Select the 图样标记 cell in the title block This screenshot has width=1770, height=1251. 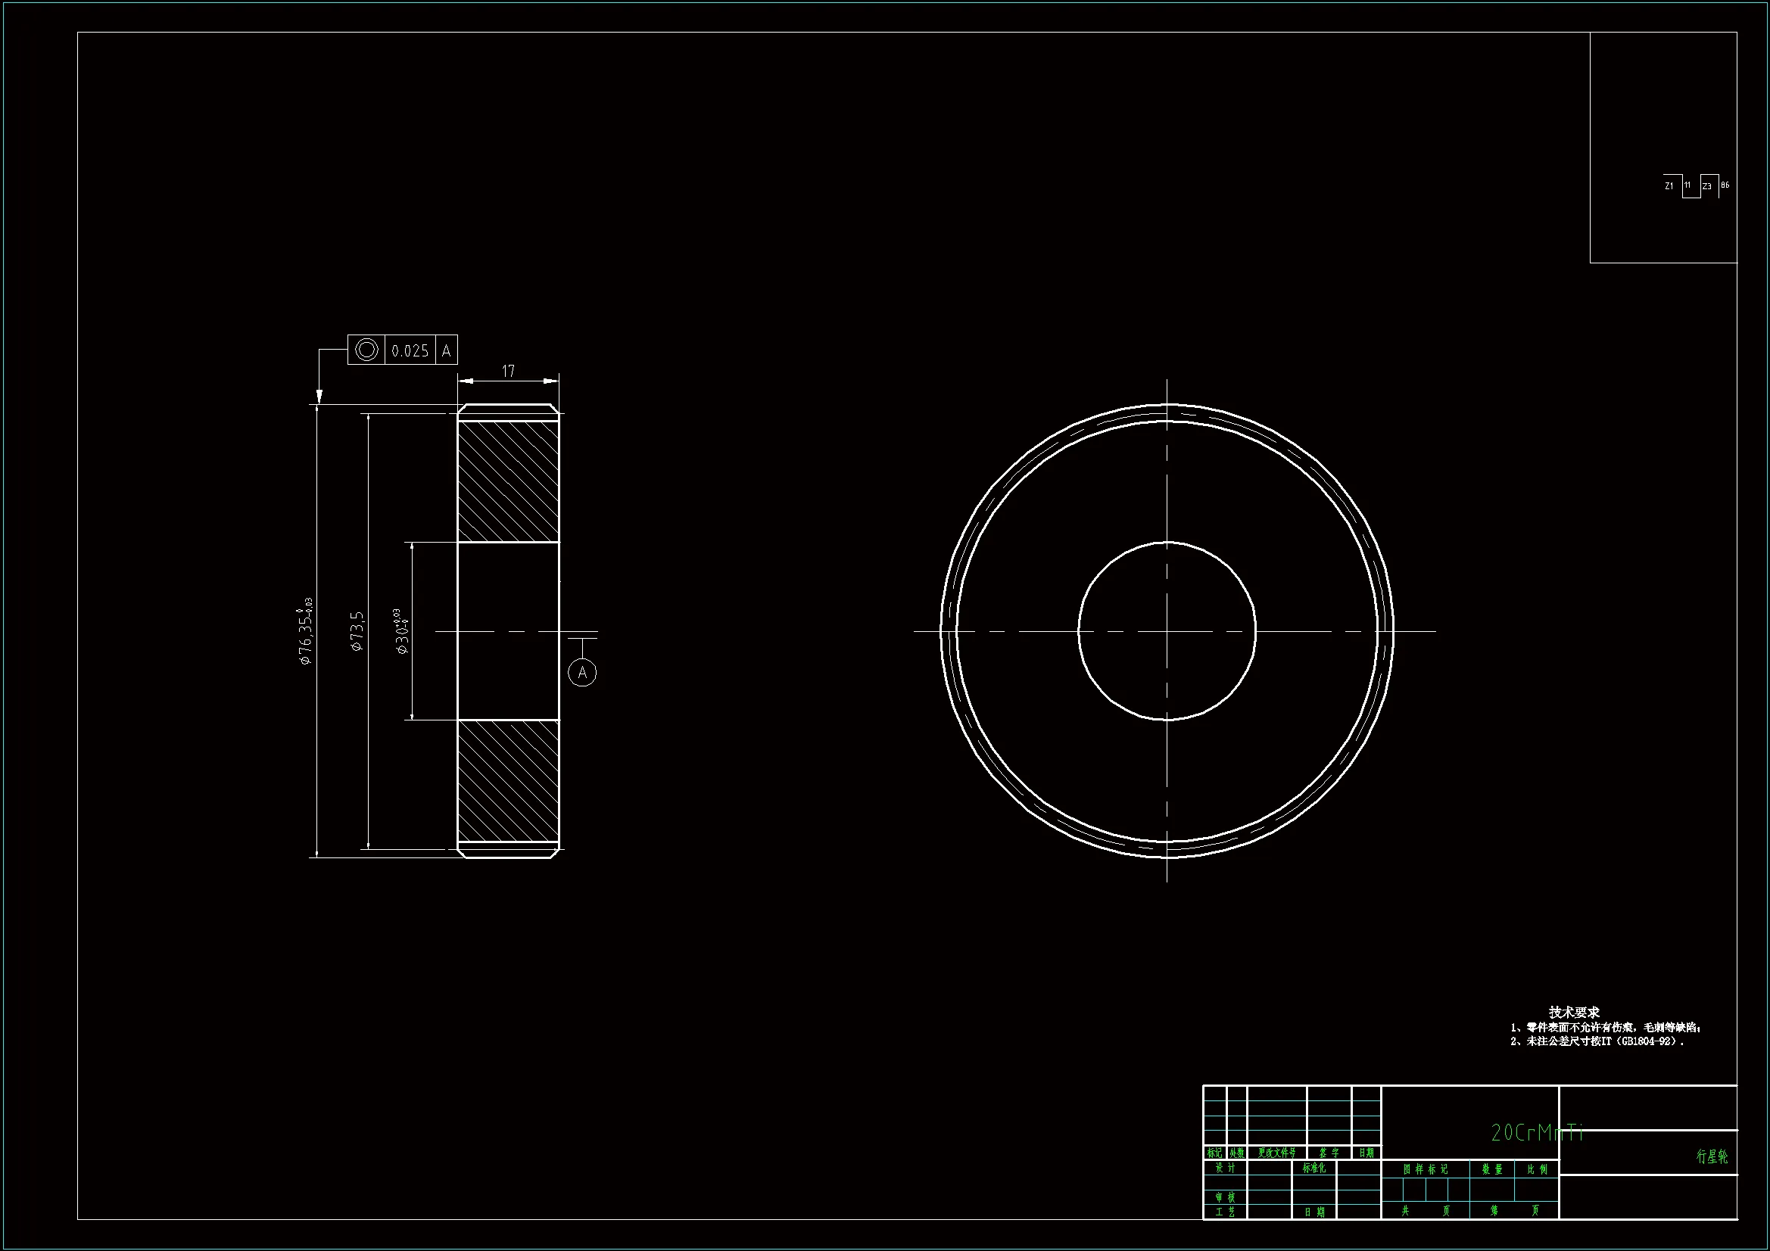[x=1426, y=1169]
